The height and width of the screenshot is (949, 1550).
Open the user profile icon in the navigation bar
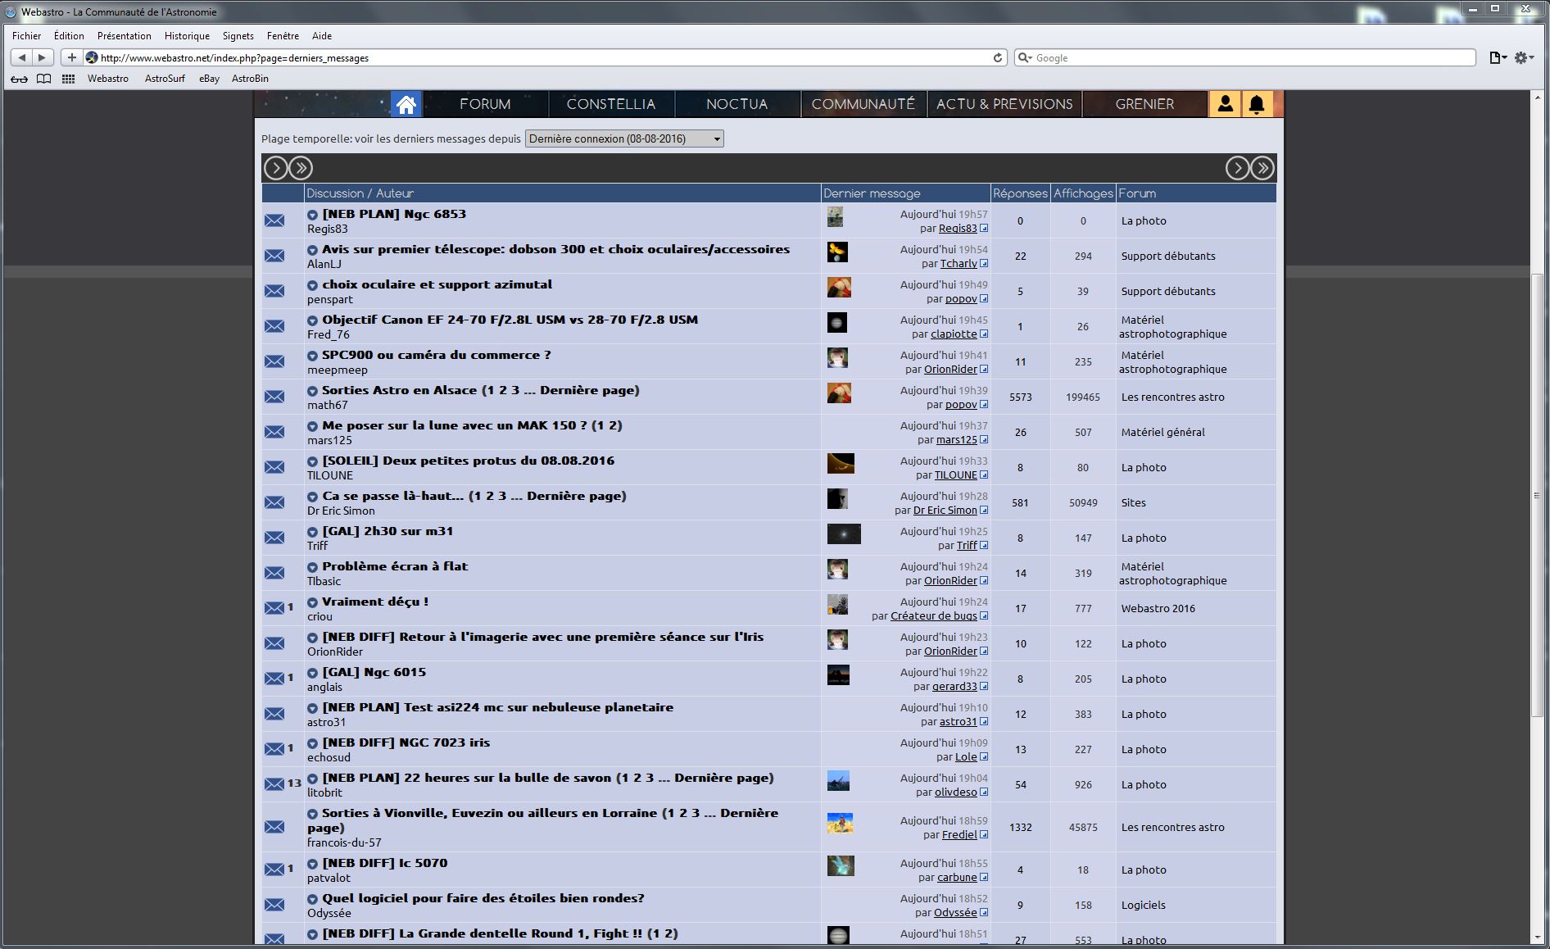pos(1225,104)
